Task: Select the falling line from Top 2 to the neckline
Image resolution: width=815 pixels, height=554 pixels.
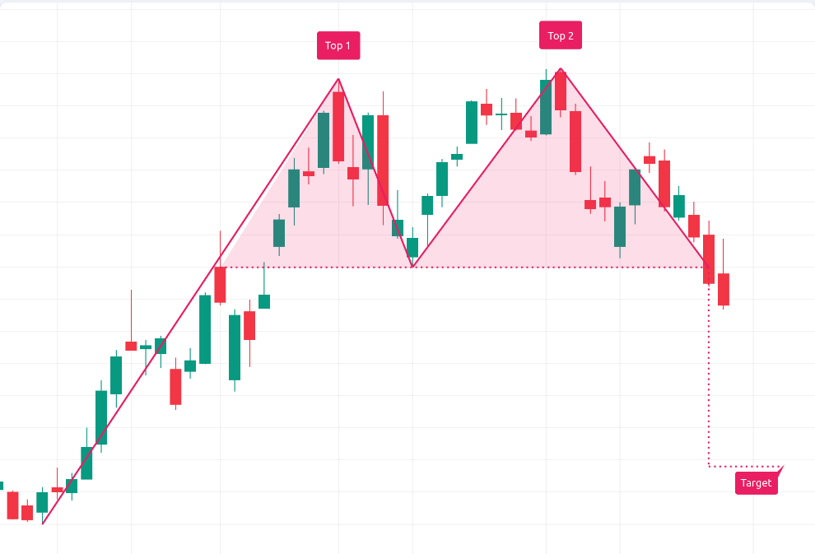Action: point(634,168)
